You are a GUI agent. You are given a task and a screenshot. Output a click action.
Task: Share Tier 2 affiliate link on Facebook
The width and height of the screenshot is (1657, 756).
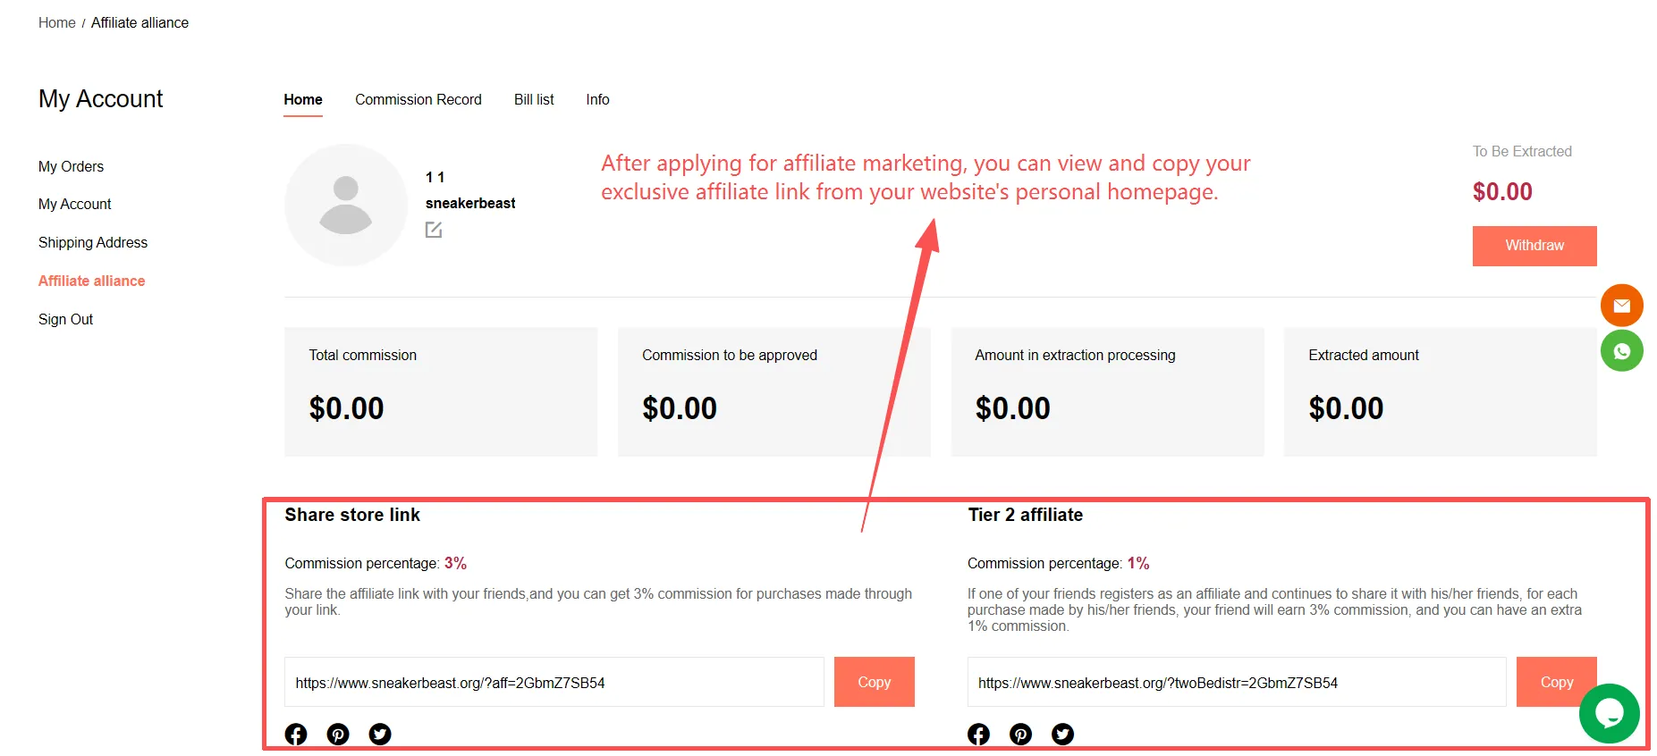point(978,734)
